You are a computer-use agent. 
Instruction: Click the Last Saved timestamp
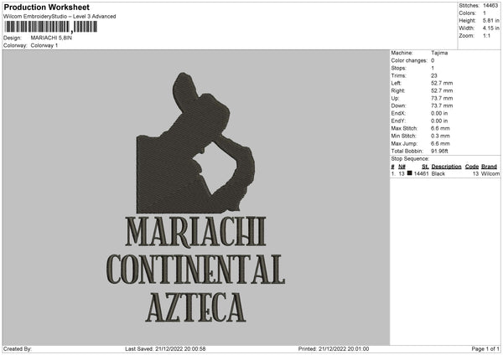click(165, 348)
